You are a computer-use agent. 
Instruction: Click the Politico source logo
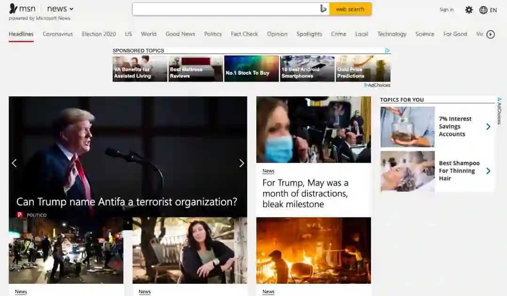[20, 215]
